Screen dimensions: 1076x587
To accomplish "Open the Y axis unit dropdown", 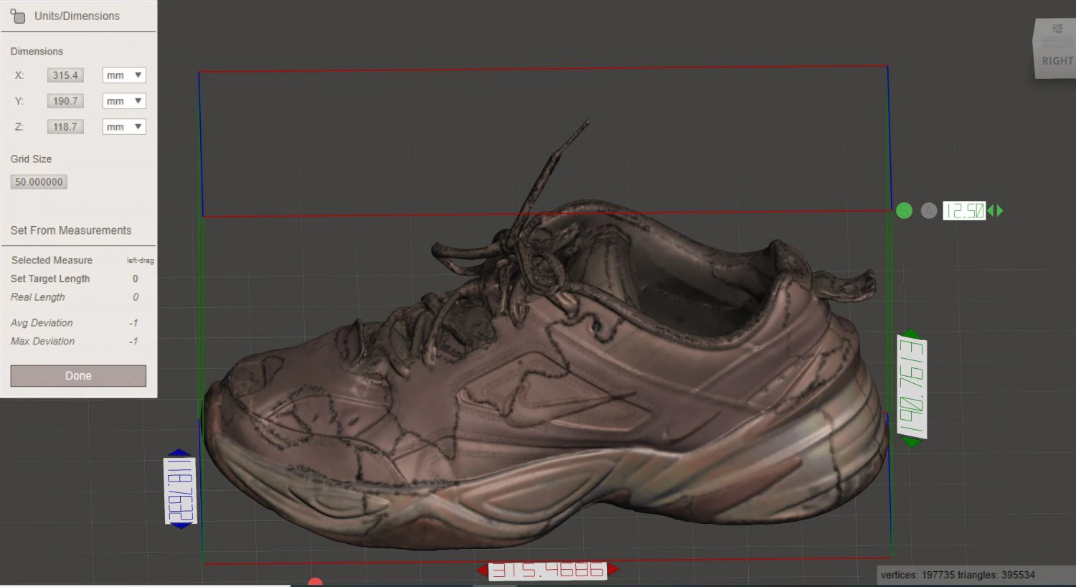I will click(124, 101).
